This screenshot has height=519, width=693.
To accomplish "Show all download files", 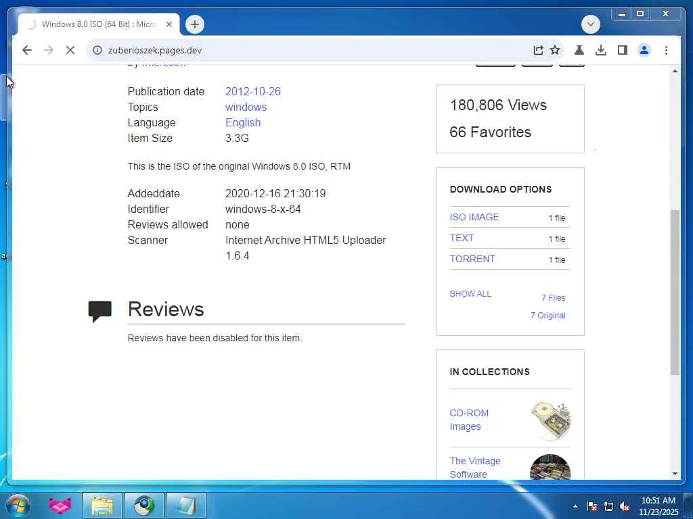I will [x=470, y=294].
